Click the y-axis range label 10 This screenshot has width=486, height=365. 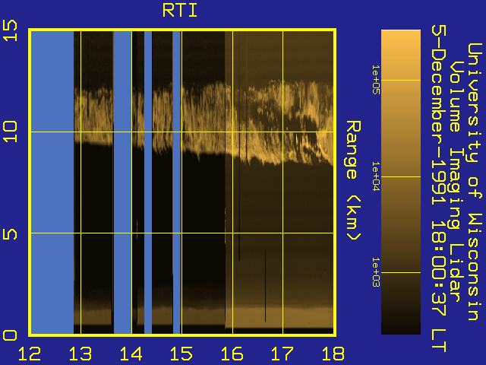point(10,132)
